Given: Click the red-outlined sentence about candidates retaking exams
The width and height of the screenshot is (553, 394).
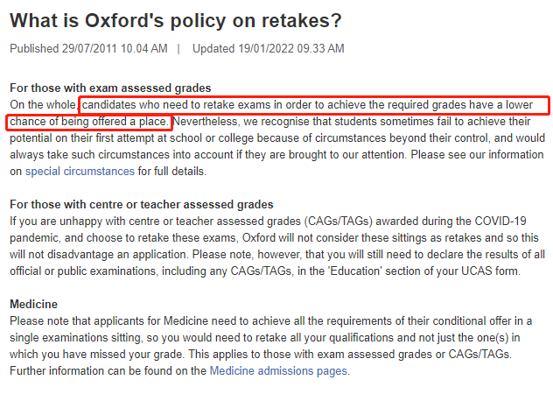Looking at the screenshot, I should pos(307,105).
